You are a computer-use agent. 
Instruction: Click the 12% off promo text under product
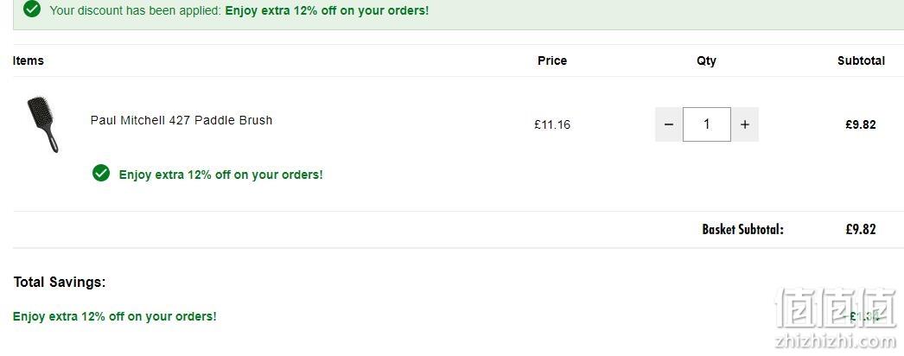coord(220,175)
